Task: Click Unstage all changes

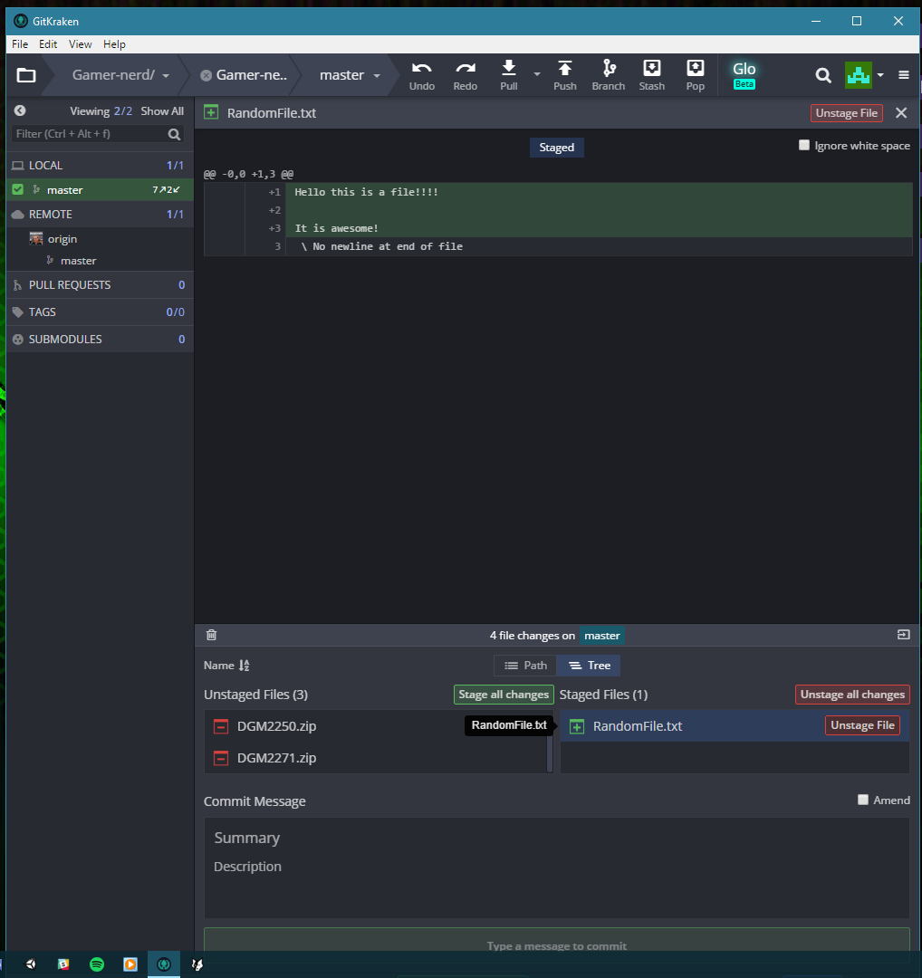Action: pyautogui.click(x=852, y=695)
